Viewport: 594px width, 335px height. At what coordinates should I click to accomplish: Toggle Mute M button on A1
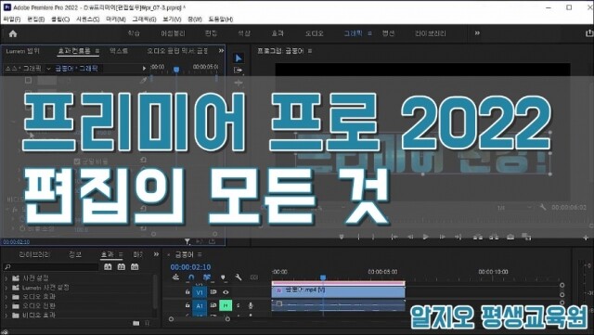226,305
